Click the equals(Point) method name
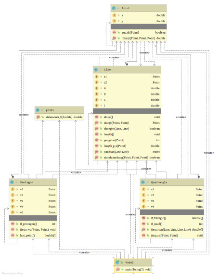This screenshot has width=219, height=277. [x=130, y=32]
